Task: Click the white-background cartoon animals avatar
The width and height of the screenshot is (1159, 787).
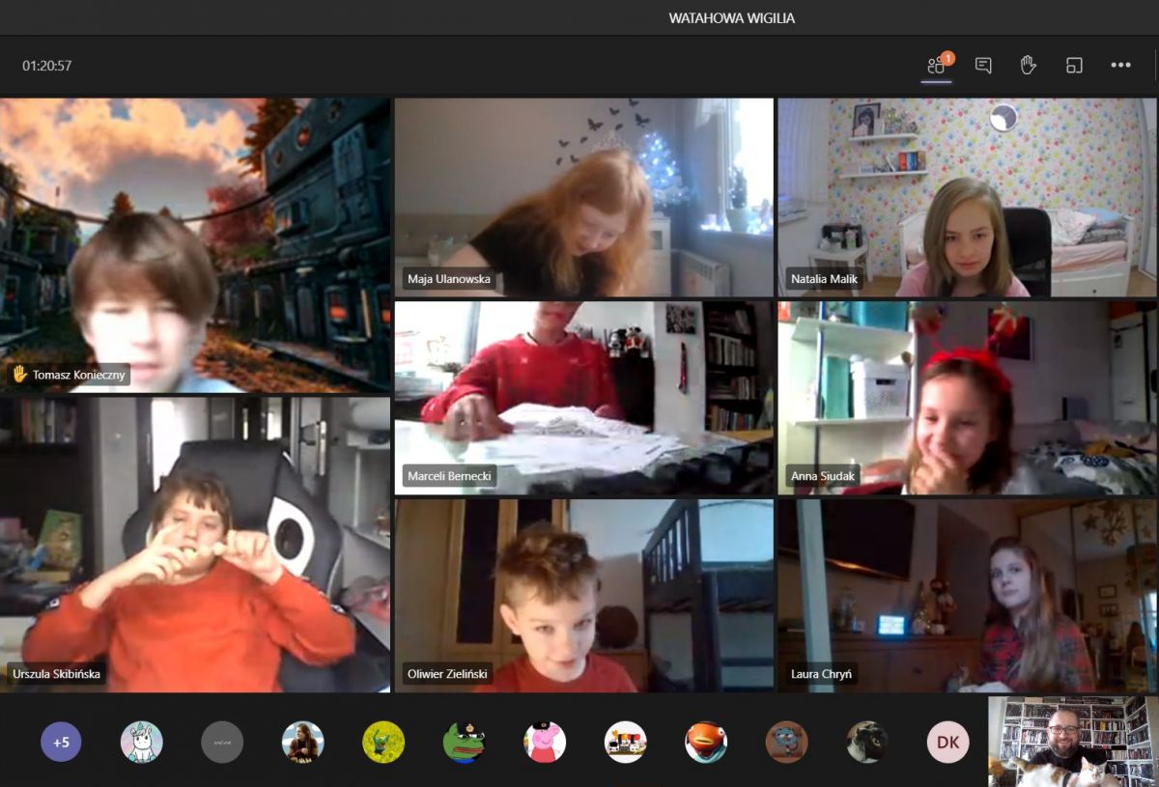Action: tap(625, 743)
